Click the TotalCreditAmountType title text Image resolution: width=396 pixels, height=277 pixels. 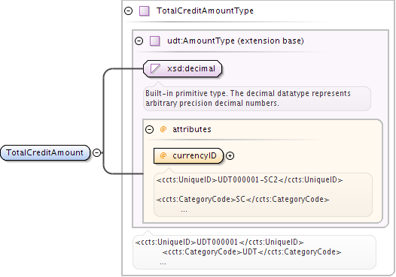tap(205, 11)
